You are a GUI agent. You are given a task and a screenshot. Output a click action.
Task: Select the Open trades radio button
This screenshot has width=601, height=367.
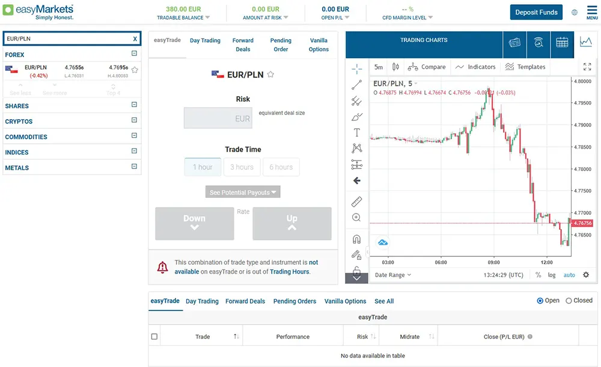[540, 301]
